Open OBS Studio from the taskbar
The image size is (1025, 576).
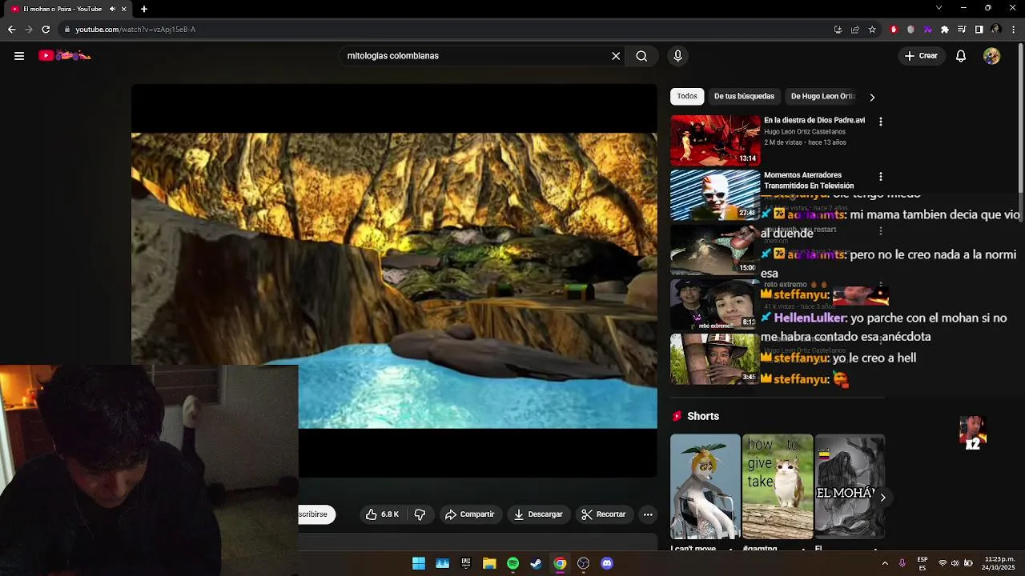(x=583, y=563)
